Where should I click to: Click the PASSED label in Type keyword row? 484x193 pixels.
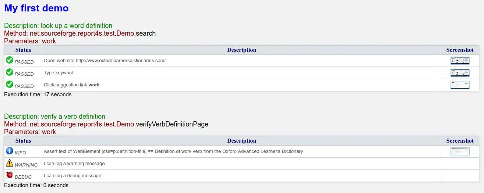coord(24,74)
